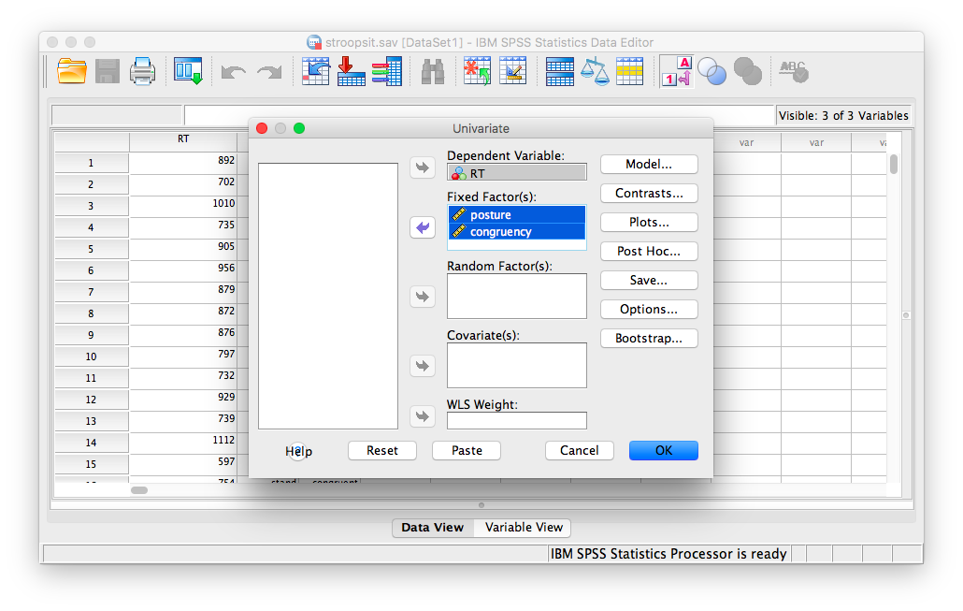Run spell check ABC icon
963x611 pixels.
click(794, 71)
